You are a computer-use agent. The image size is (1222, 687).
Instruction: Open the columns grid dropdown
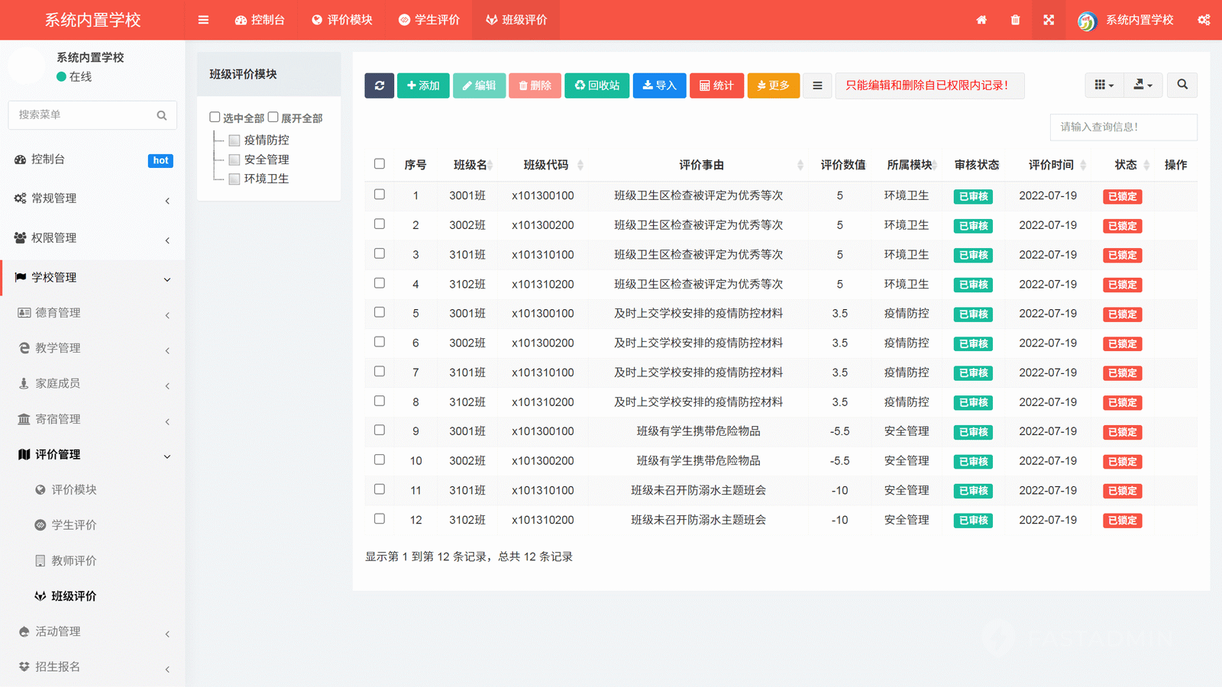[1104, 85]
